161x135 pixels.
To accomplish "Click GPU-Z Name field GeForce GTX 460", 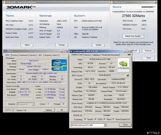I will click(x=100, y=59).
